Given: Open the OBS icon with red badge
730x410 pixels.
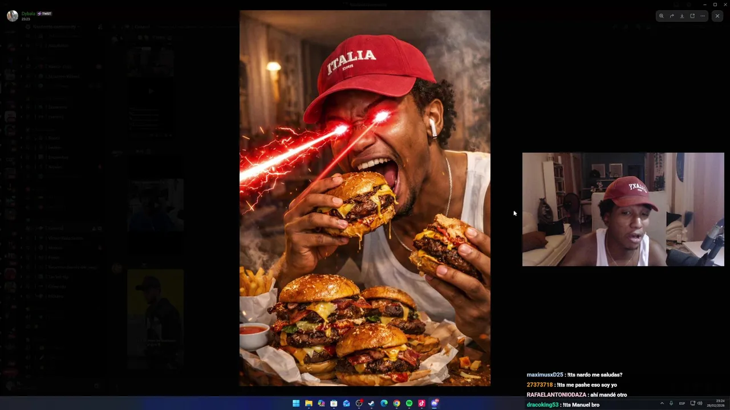Looking at the screenshot, I should pos(359,403).
